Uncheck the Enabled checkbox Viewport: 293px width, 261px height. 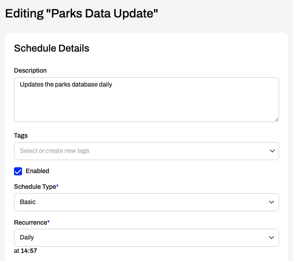coord(18,171)
